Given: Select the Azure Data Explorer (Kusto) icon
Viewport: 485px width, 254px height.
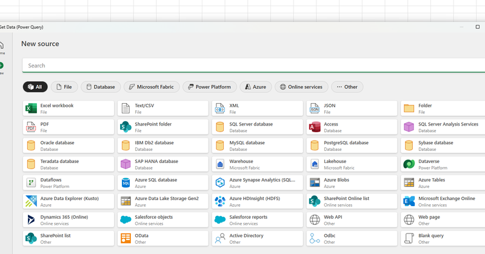Looking at the screenshot, I should pyautogui.click(x=31, y=201).
